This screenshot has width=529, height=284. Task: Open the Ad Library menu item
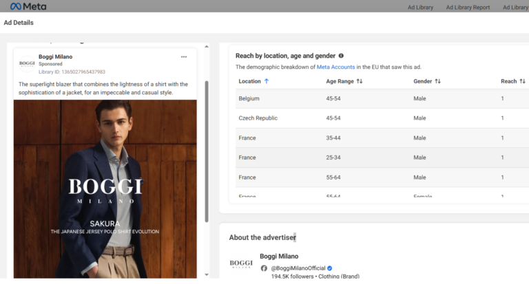420,7
